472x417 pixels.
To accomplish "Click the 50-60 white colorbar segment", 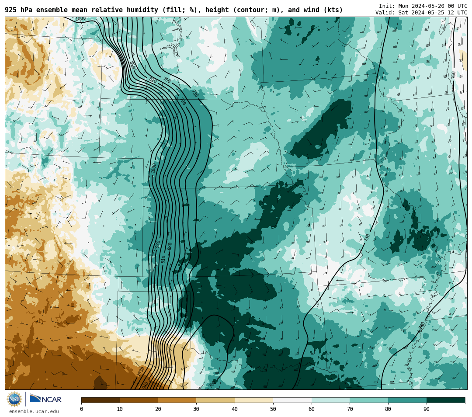I will point(292,400).
